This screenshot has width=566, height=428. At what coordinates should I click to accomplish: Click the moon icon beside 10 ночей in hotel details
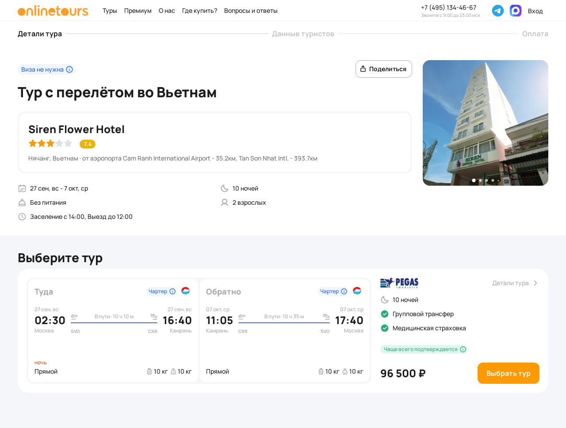225,188
